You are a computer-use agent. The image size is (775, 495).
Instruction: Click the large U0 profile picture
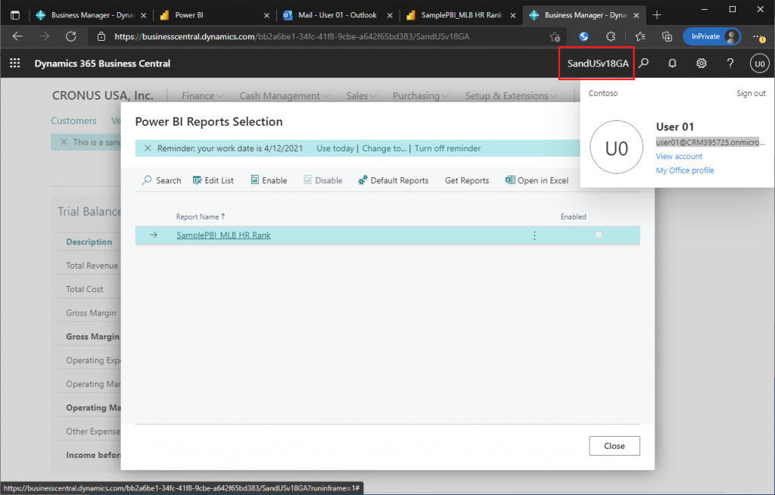616,148
